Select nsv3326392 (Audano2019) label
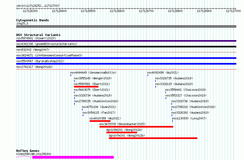This screenshot has height=160, width=244. pos(190,113)
